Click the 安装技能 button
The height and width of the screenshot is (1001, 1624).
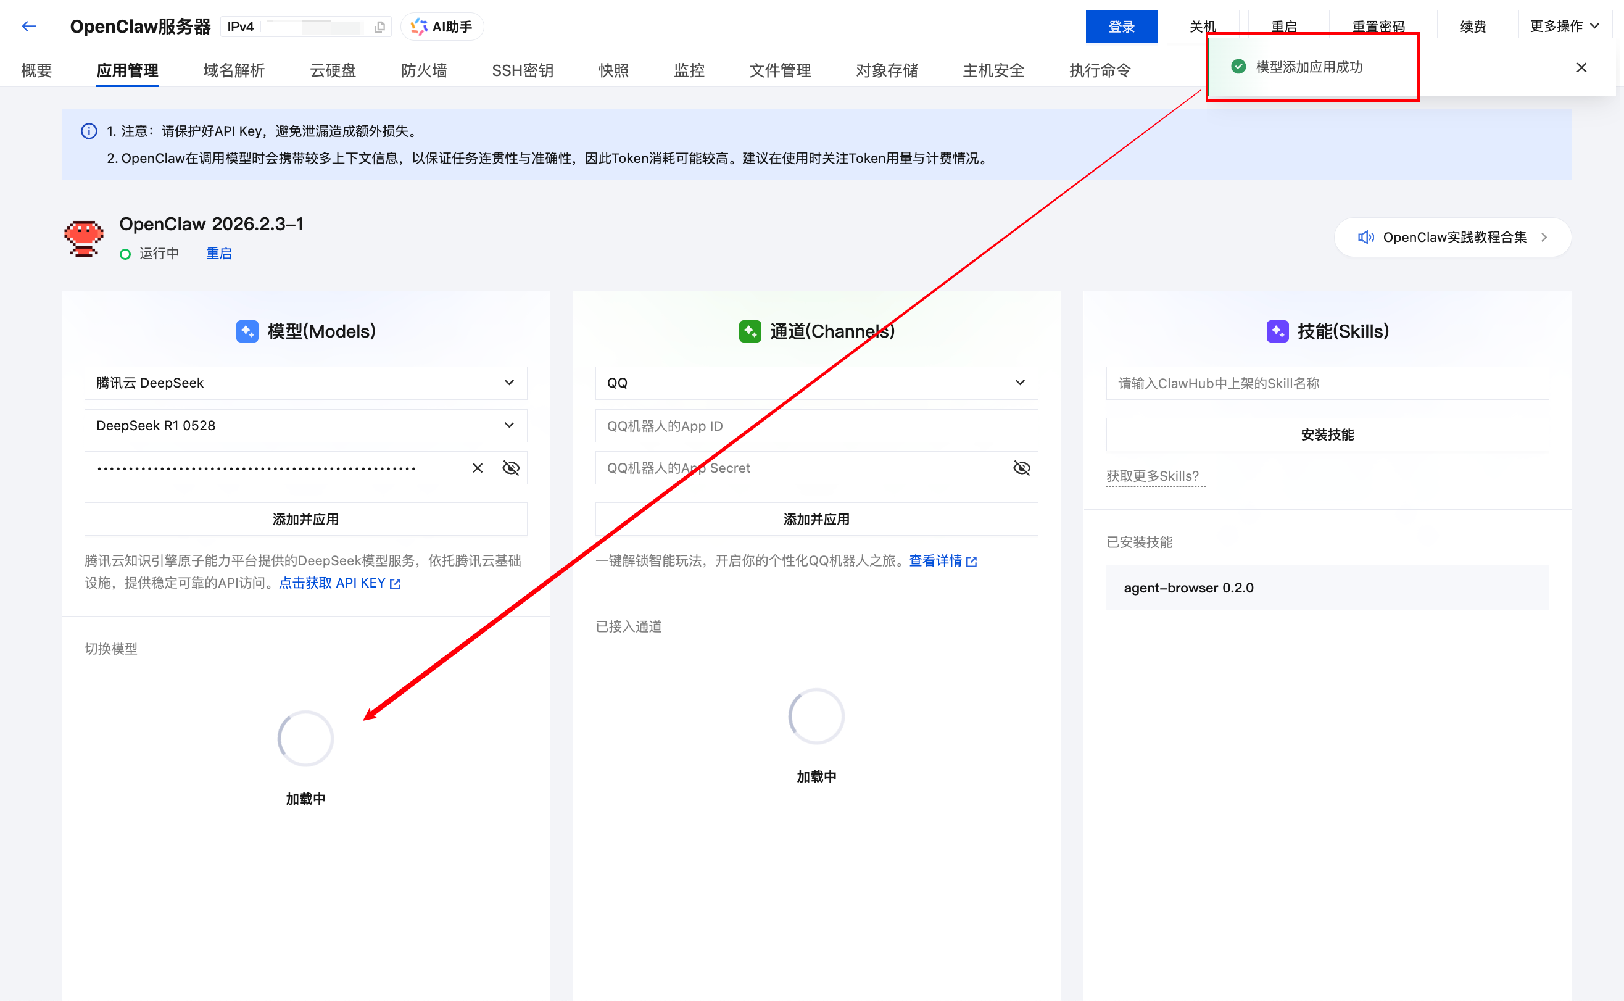[x=1327, y=434]
